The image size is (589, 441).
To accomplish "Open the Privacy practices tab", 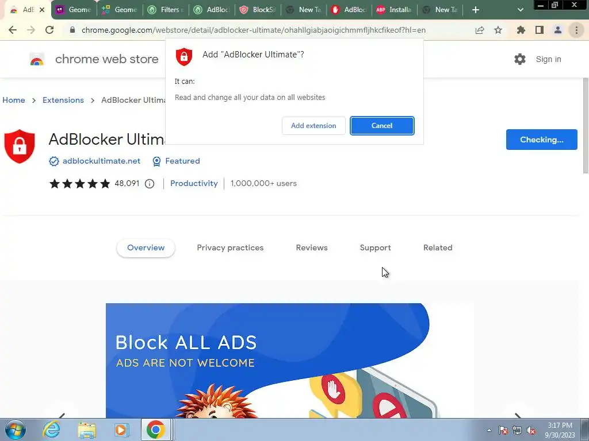I will pos(230,247).
